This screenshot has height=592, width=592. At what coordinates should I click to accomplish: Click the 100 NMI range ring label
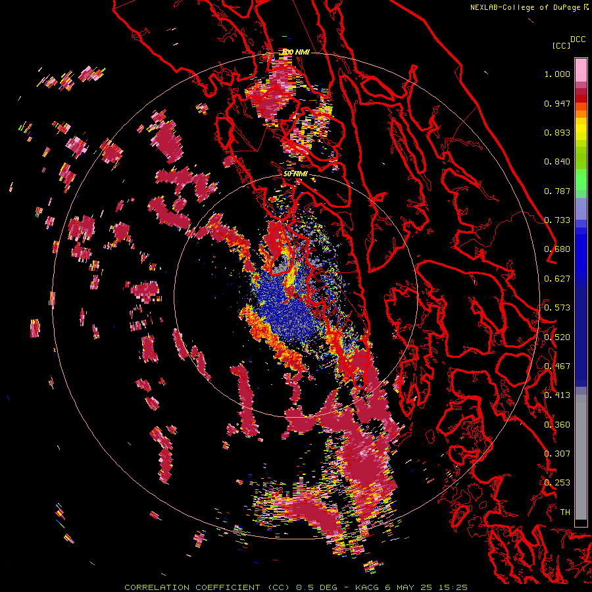click(x=296, y=52)
